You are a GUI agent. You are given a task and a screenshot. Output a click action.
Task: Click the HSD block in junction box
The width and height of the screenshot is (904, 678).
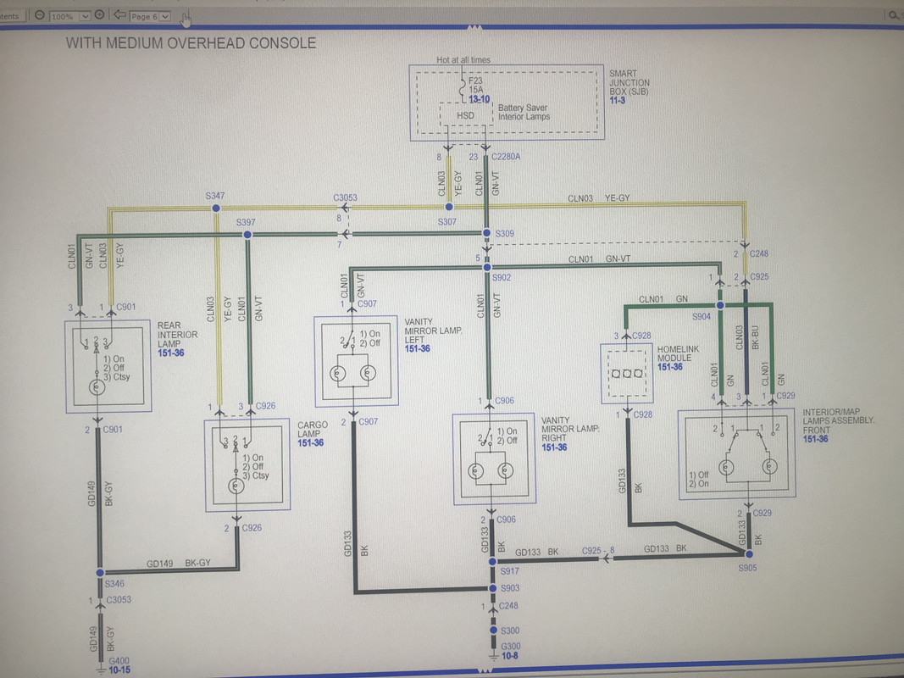point(466,116)
